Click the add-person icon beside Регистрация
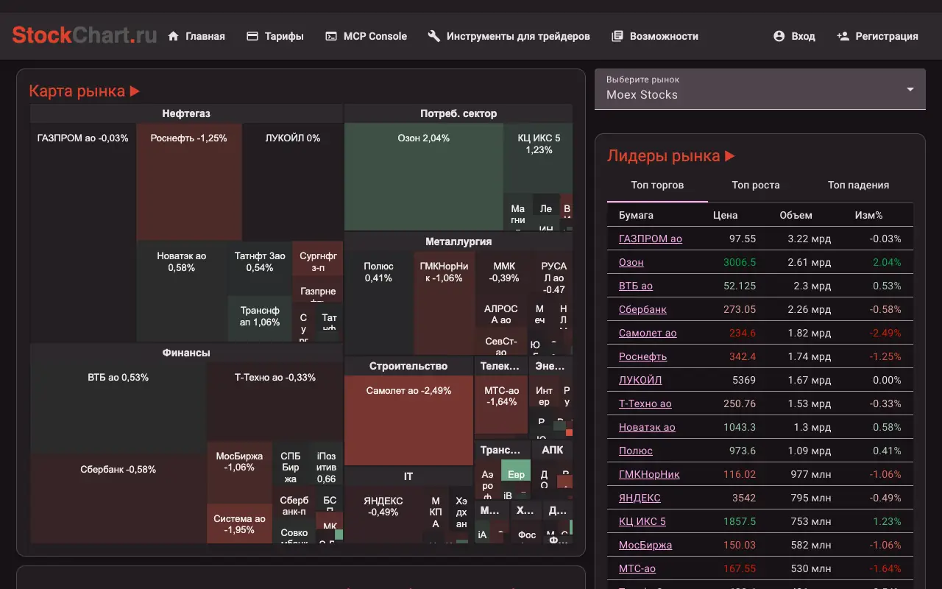 click(843, 36)
